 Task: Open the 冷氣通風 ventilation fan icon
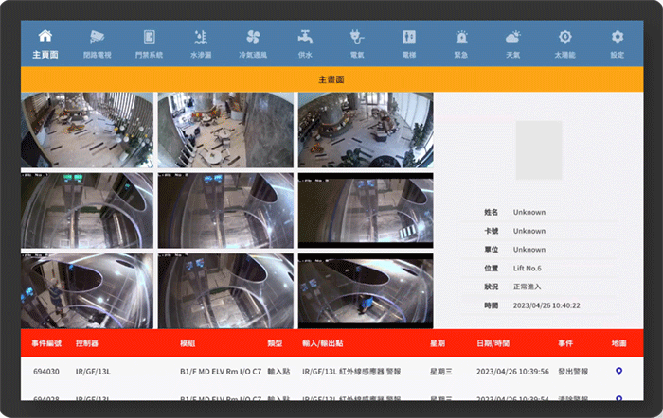click(x=253, y=44)
